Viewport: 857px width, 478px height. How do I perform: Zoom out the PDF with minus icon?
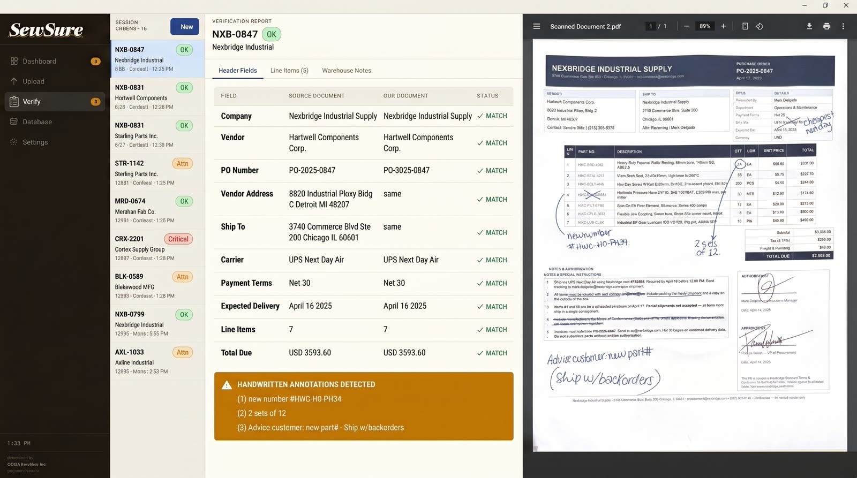(686, 26)
